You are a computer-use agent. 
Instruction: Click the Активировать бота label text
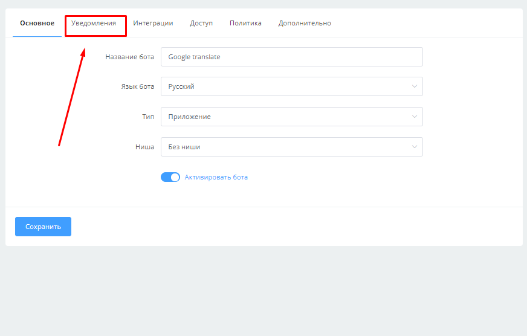(216, 178)
